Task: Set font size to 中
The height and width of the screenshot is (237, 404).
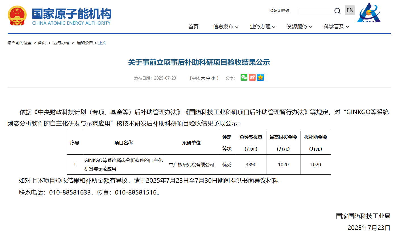Action: tap(208, 78)
